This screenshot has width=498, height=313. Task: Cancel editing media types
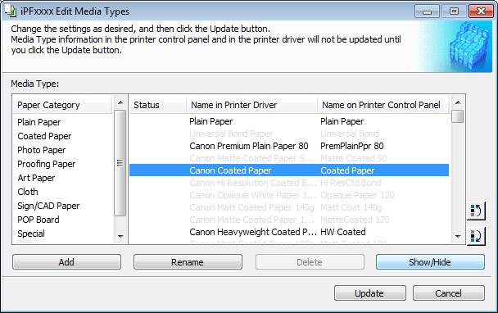pos(449,293)
